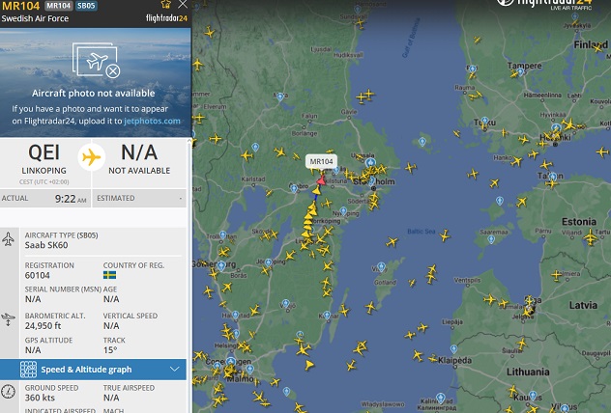Click the MR104 callsign badge in header
The image size is (611, 413).
[59, 6]
